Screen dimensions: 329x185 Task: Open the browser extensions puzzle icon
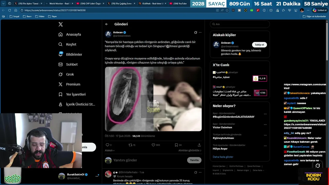click(264, 10)
